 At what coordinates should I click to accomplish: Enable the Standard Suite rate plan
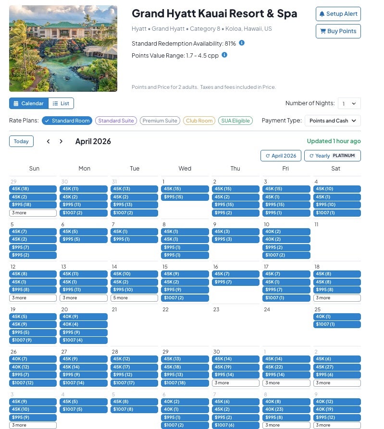tap(116, 121)
